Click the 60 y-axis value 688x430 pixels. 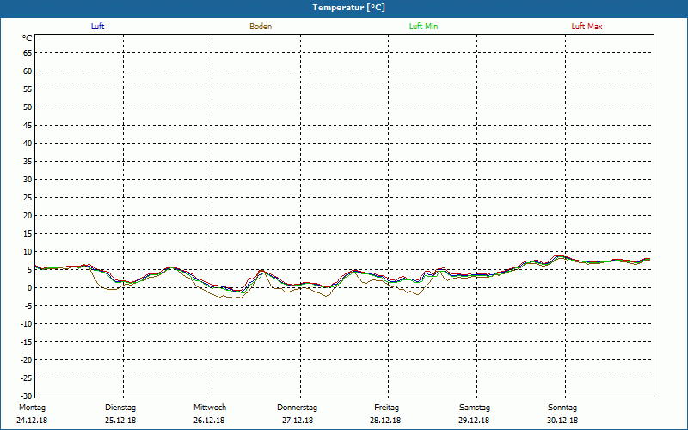pyautogui.click(x=28, y=71)
